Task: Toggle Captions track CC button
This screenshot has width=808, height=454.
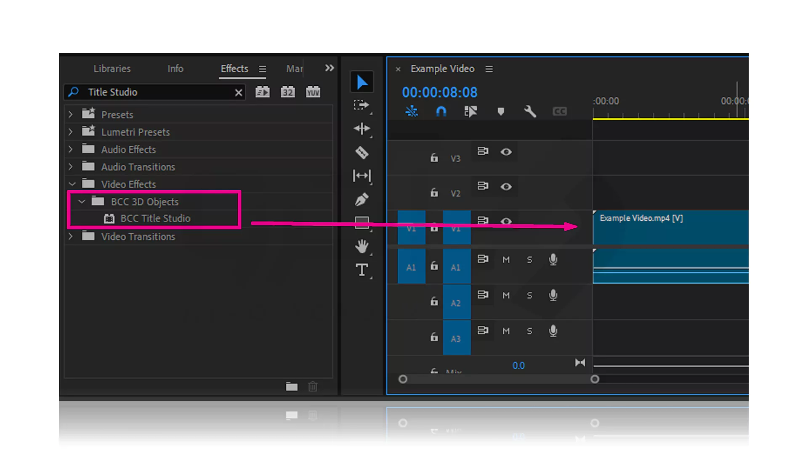Action: coord(560,111)
